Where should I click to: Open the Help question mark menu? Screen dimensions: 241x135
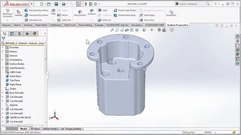(x=215, y=4)
